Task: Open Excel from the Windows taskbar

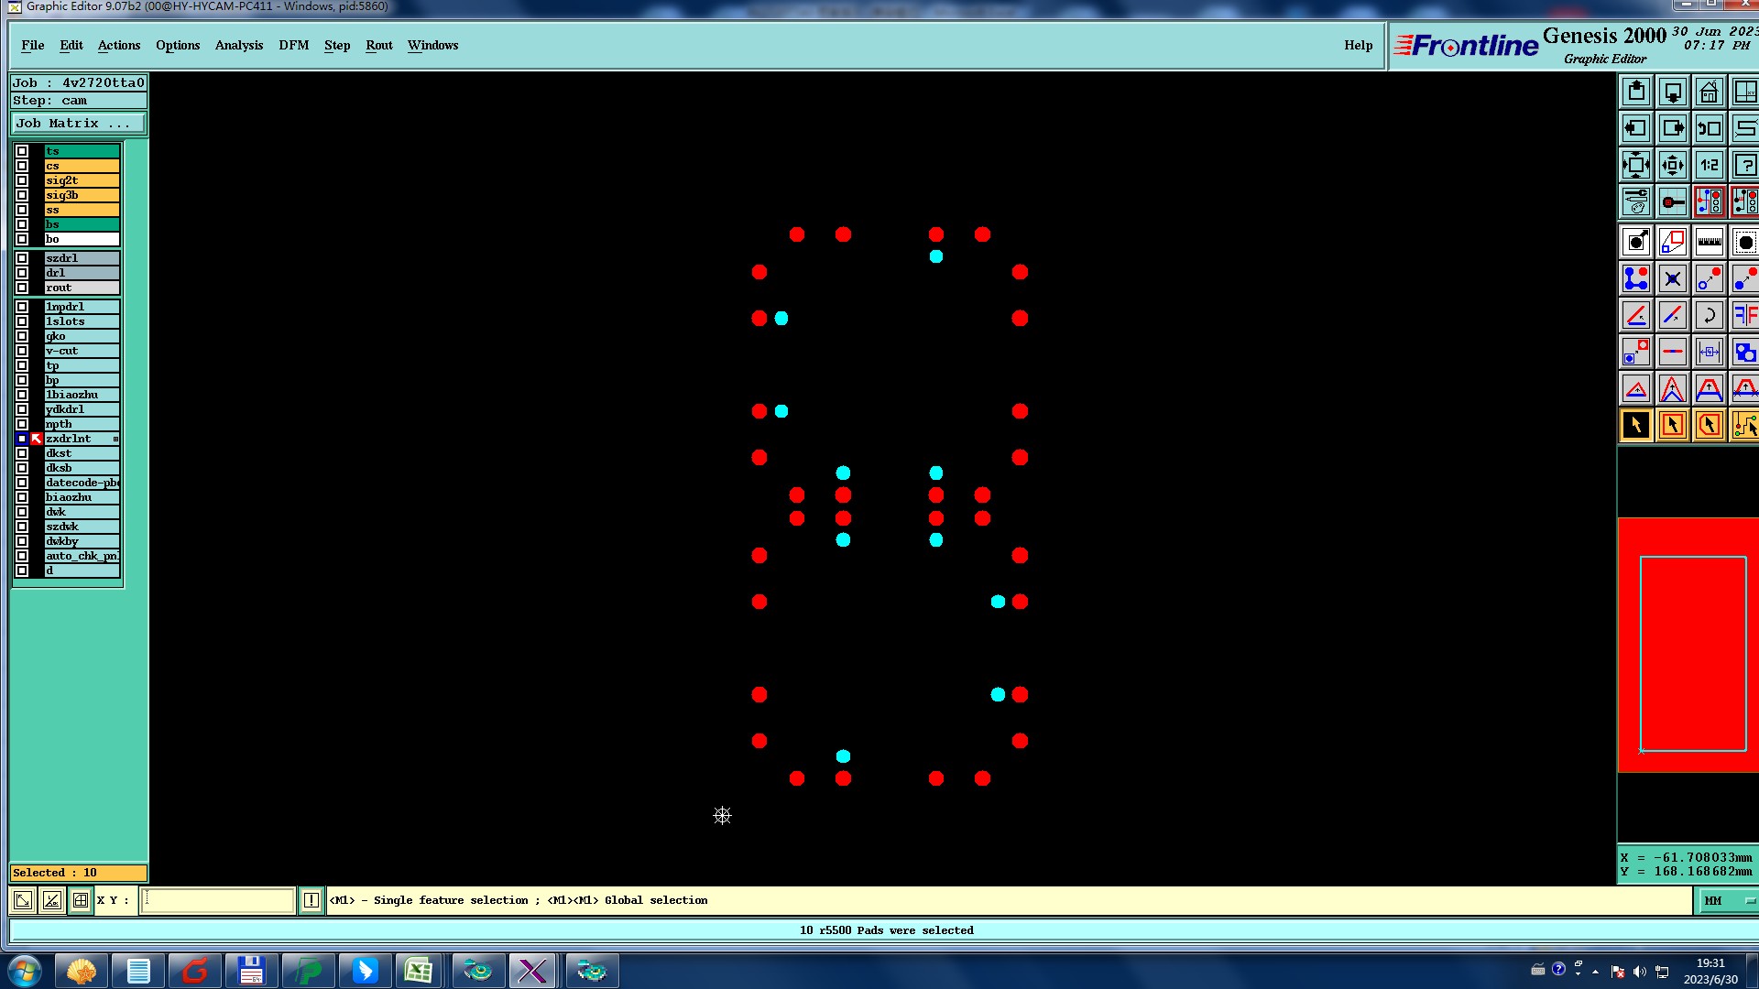Action: [419, 971]
